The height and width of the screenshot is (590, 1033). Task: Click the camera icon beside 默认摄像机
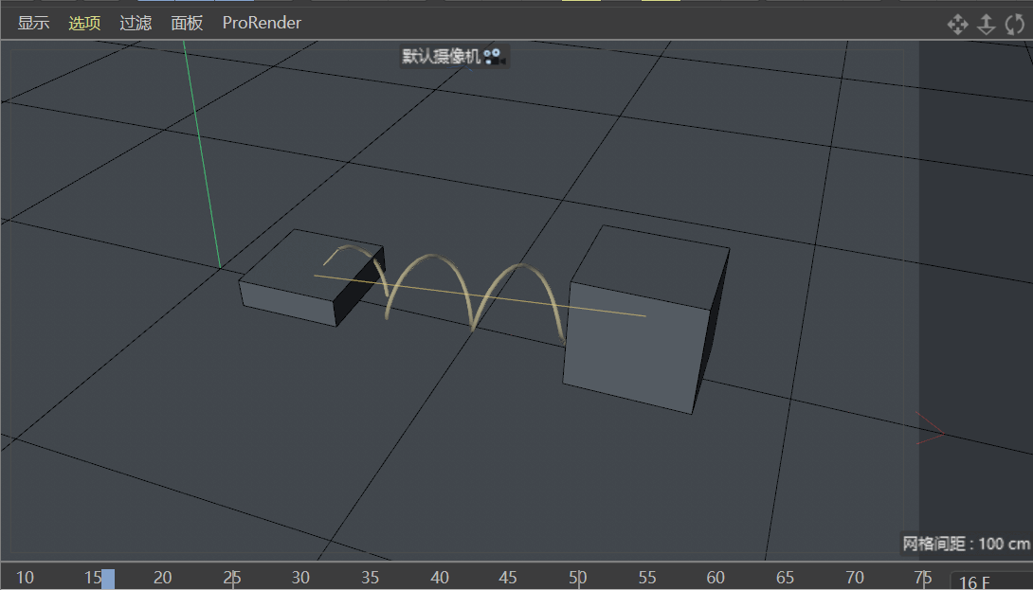(494, 57)
